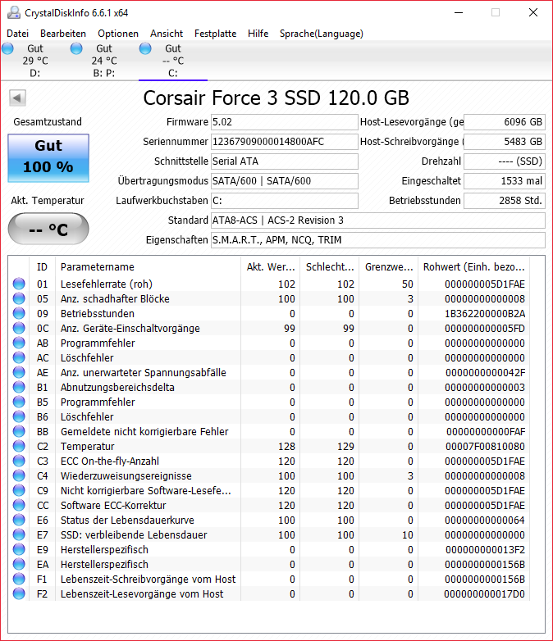Click the -- °C temperature button
The width and height of the screenshot is (553, 641).
click(x=48, y=229)
